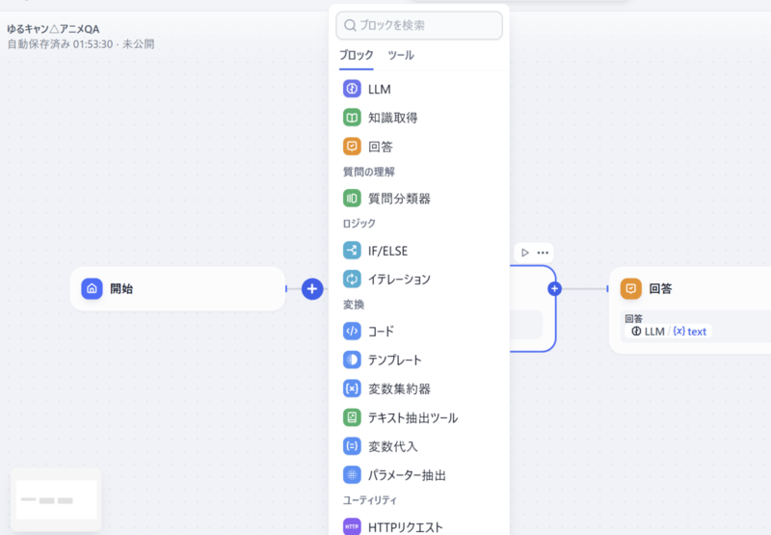The width and height of the screenshot is (771, 535).
Task: Click the イテレーション loop icon
Action: pos(352,279)
